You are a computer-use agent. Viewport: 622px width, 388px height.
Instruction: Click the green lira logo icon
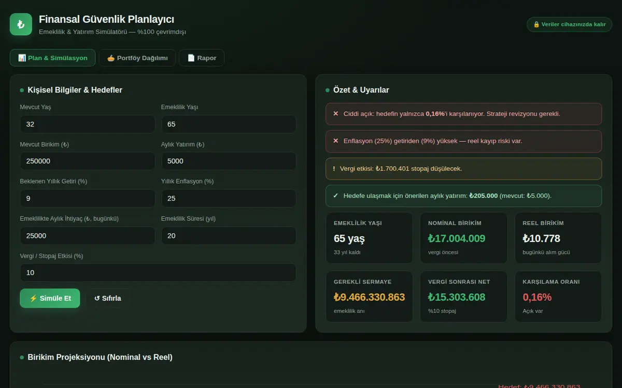pos(21,24)
